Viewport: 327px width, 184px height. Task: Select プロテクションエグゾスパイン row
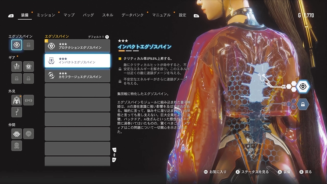point(77,46)
